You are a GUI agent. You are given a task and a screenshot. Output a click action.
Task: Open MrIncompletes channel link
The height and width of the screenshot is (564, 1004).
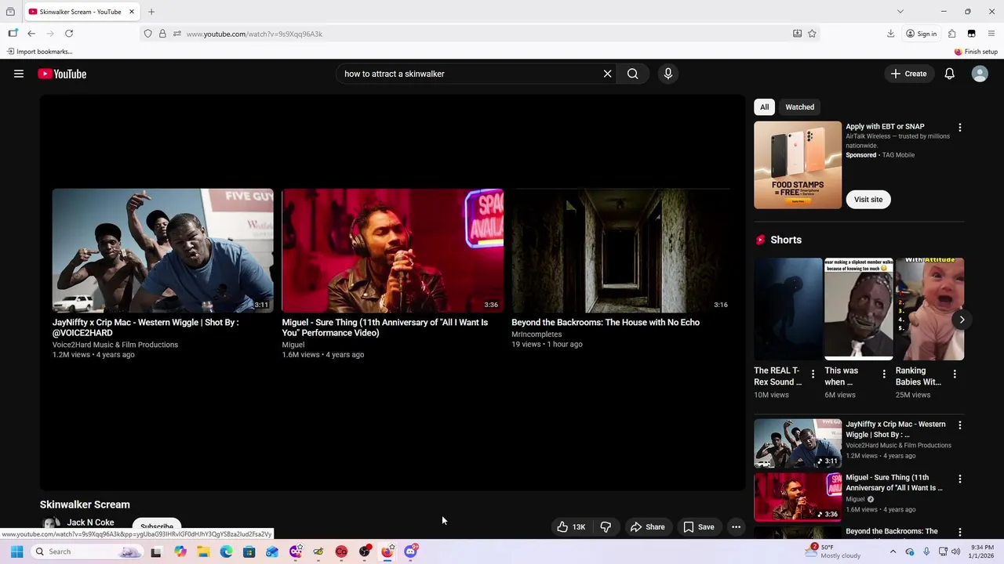click(537, 334)
